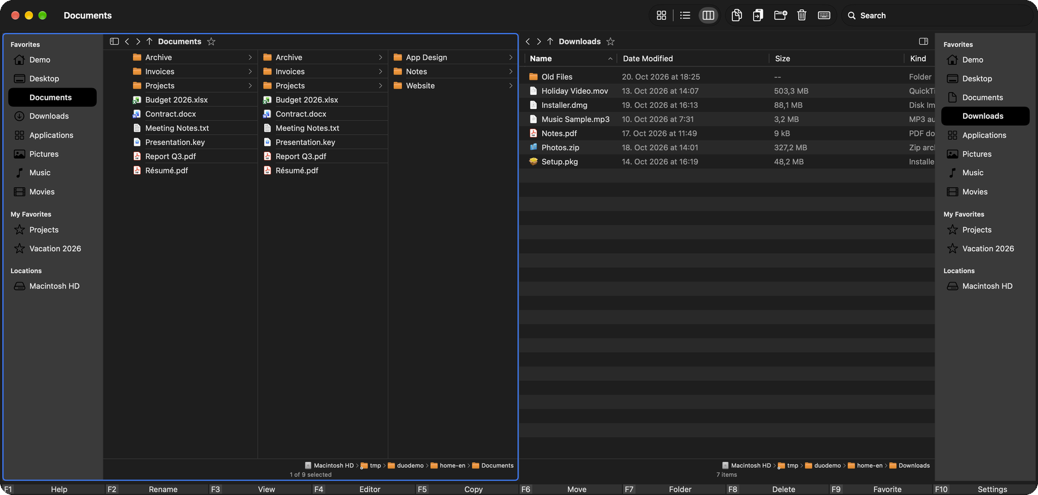
Task: Go to parent folder of Documents
Action: click(149, 41)
